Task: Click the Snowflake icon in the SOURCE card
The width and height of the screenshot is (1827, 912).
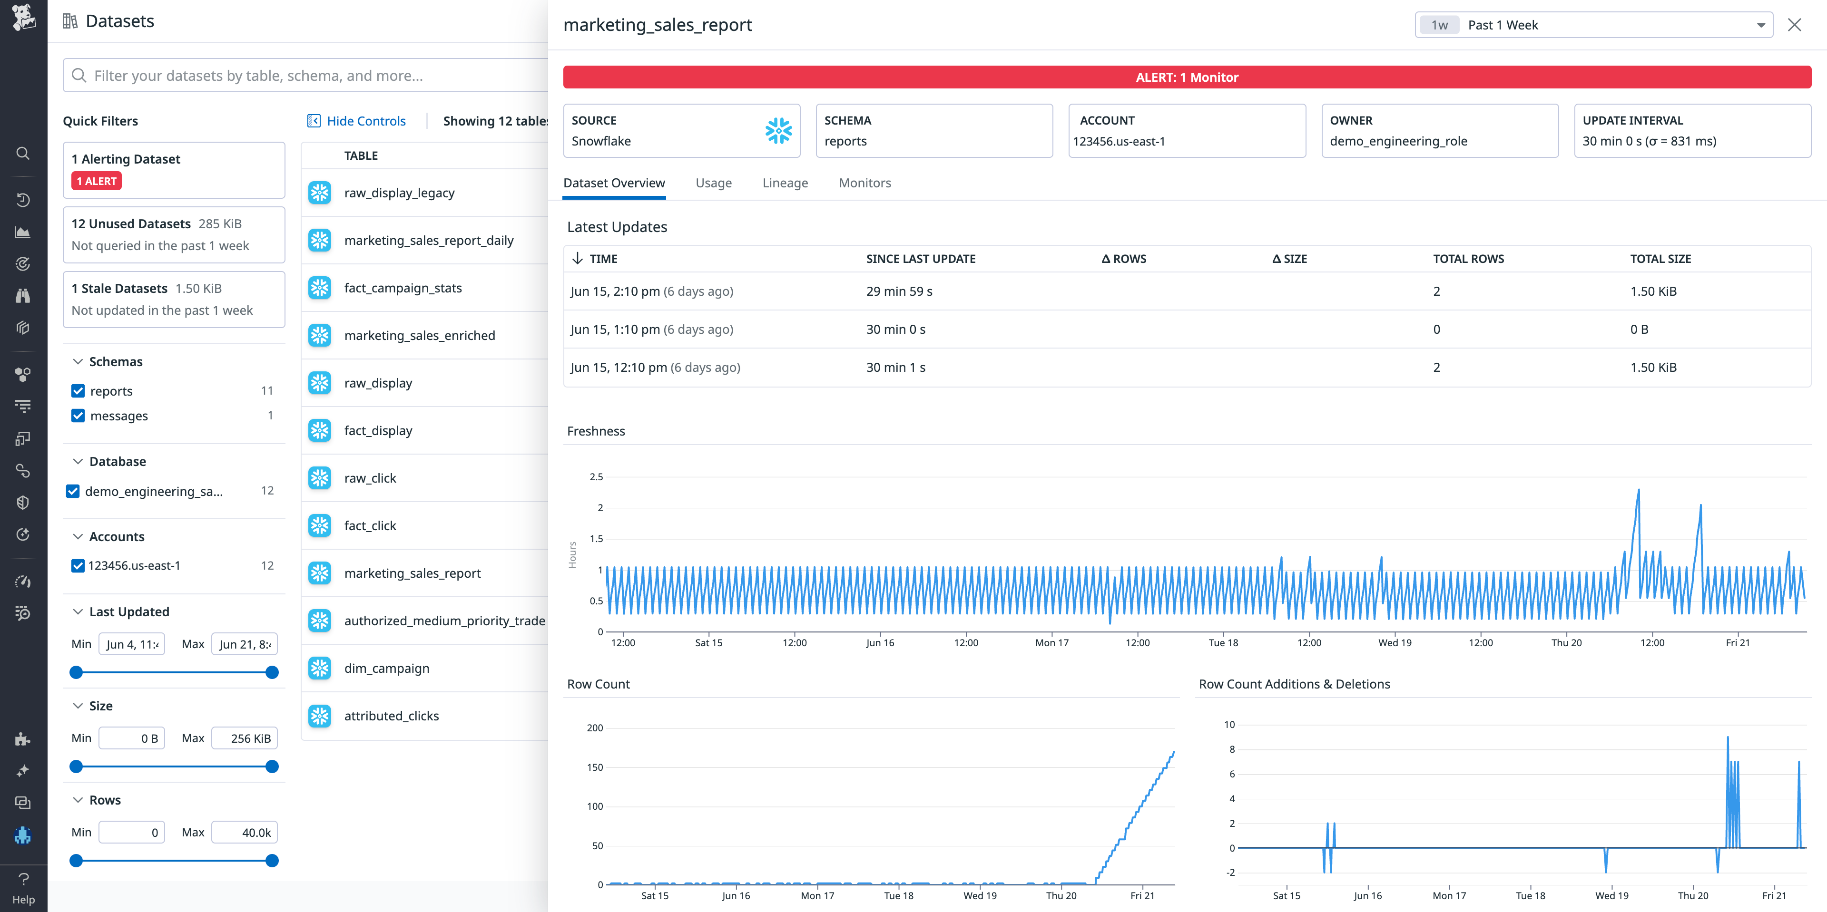Action: click(x=778, y=130)
